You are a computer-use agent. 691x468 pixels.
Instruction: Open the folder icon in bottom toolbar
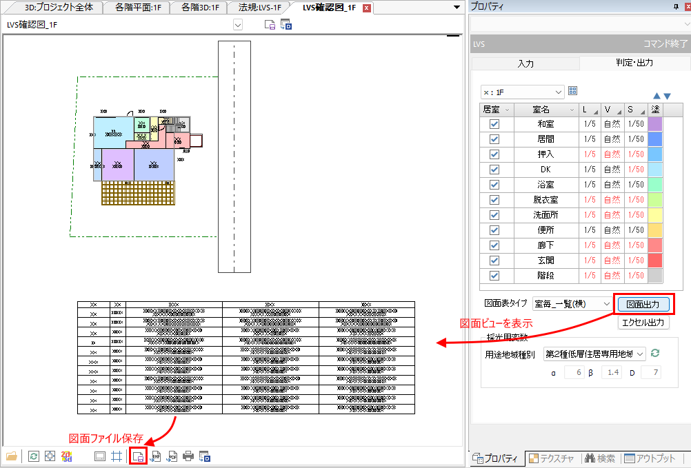(x=11, y=456)
